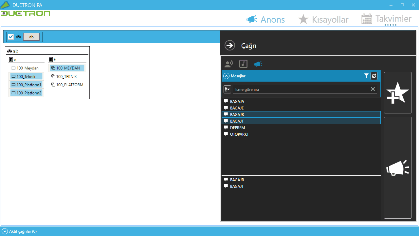The image size is (419, 236).
Task: Click the add-to-favorites star plus button
Action: click(397, 93)
